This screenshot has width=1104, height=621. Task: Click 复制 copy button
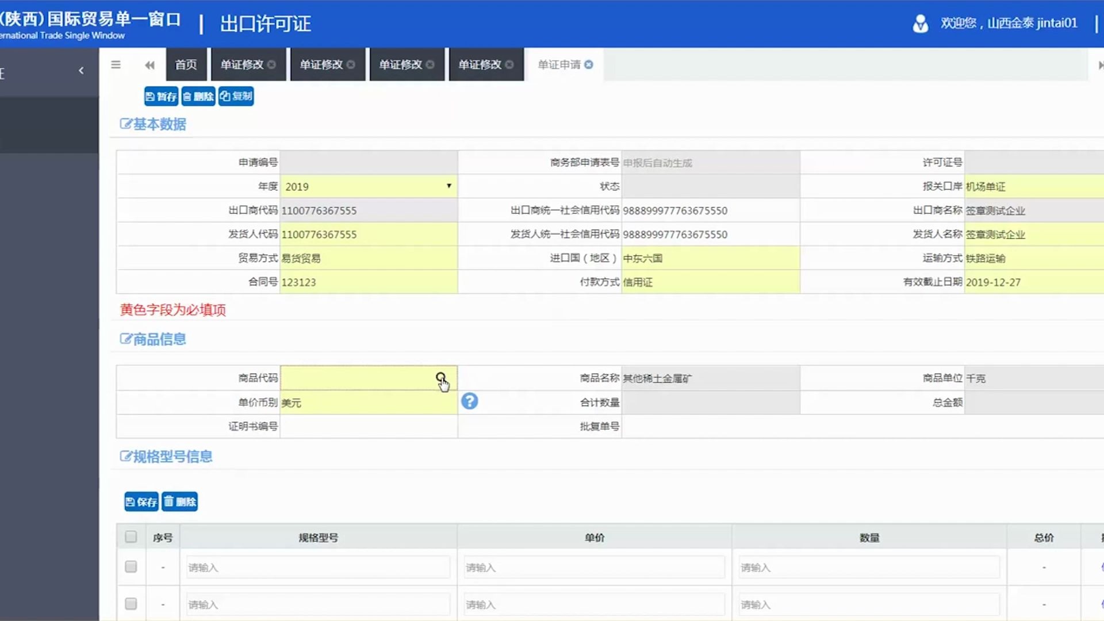point(236,96)
